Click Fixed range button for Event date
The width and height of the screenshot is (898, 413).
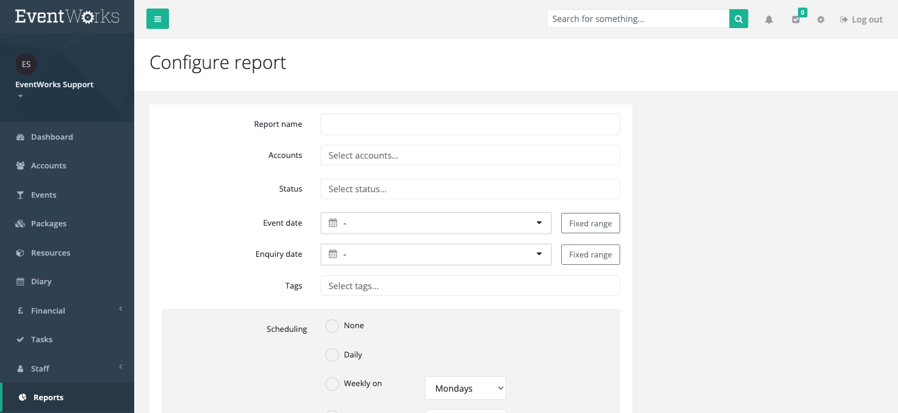591,223
